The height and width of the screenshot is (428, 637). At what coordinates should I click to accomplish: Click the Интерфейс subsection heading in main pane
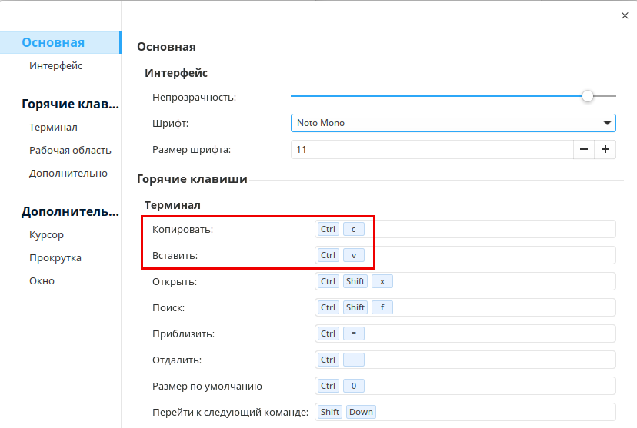176,73
